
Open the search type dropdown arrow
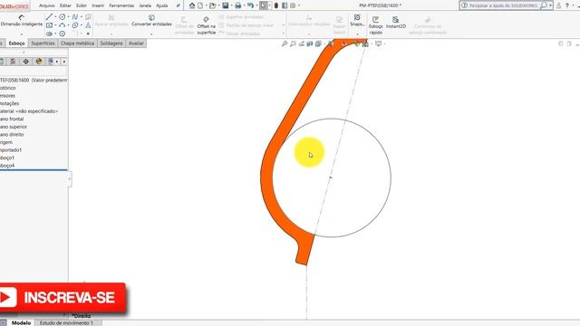(550, 5)
